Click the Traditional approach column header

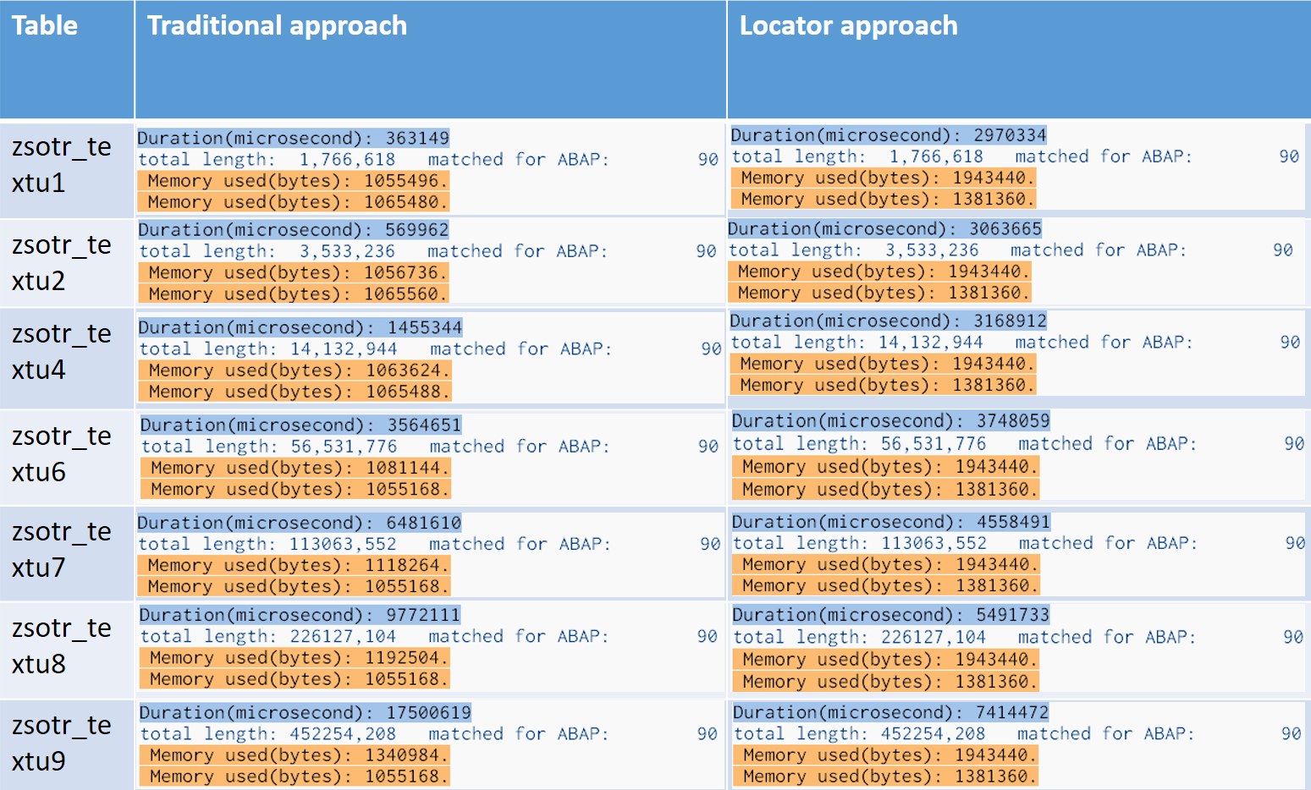click(x=431, y=59)
